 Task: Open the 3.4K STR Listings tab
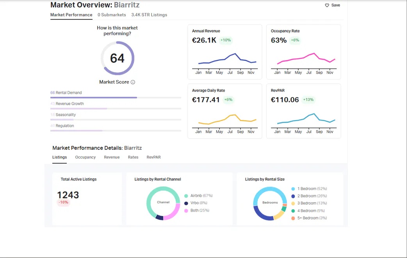(x=149, y=15)
